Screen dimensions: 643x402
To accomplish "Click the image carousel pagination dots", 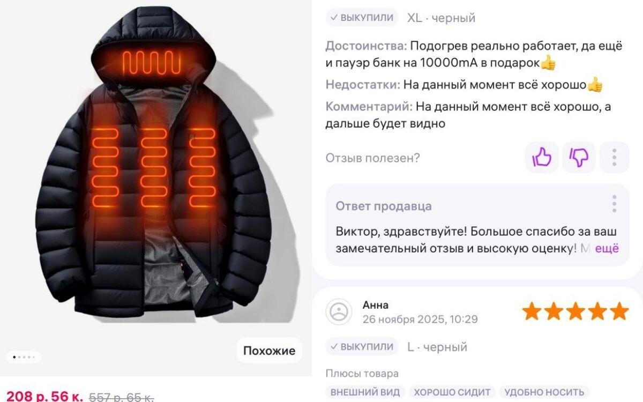I will 24,357.
